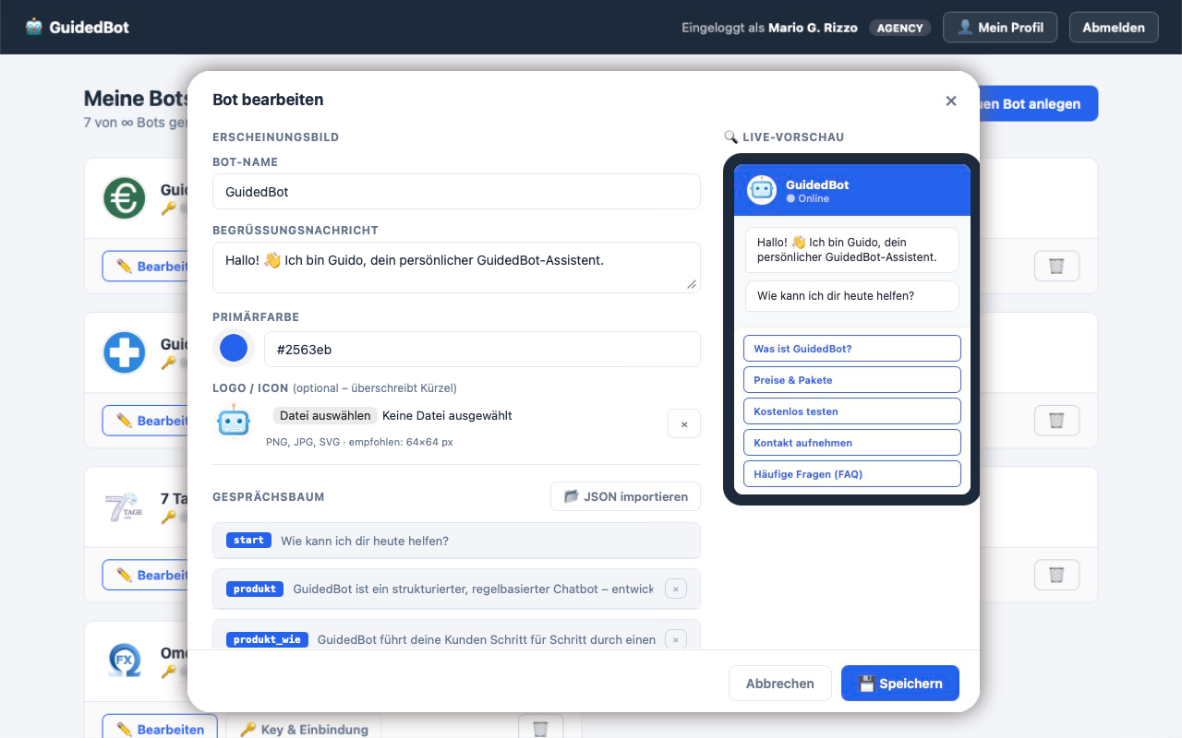The height and width of the screenshot is (738, 1182).
Task: Click the Live-Vorschau magnifier heading
Action: click(x=784, y=137)
